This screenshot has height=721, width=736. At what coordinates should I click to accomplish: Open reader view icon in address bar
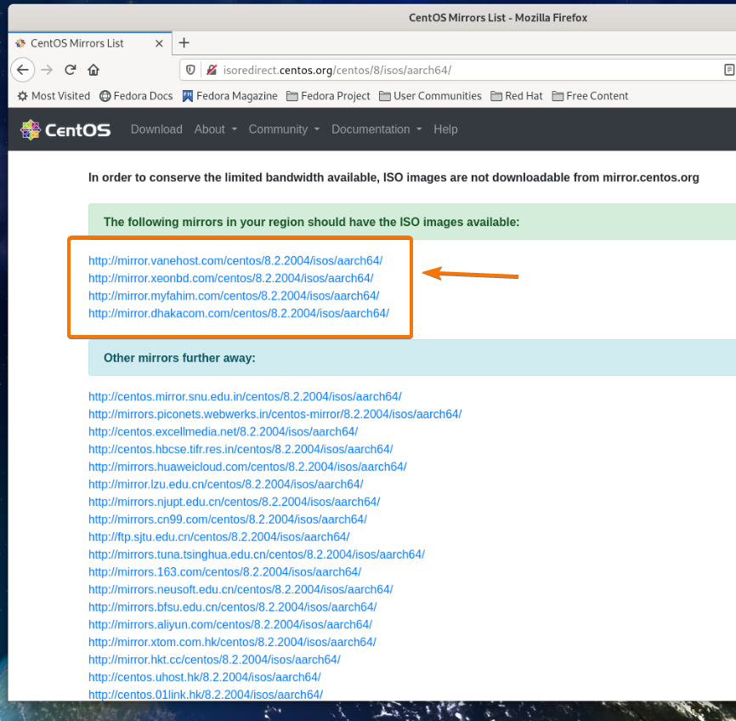[x=728, y=70]
